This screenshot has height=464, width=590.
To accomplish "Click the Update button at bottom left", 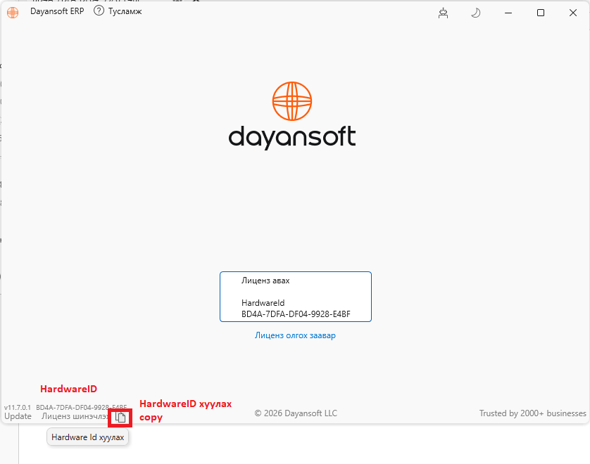I will (18, 416).
